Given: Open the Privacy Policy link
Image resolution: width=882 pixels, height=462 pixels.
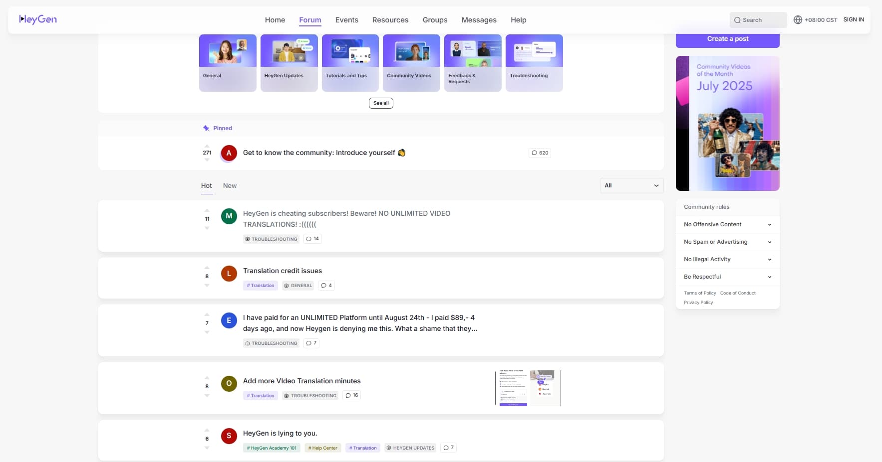Looking at the screenshot, I should (x=698, y=303).
